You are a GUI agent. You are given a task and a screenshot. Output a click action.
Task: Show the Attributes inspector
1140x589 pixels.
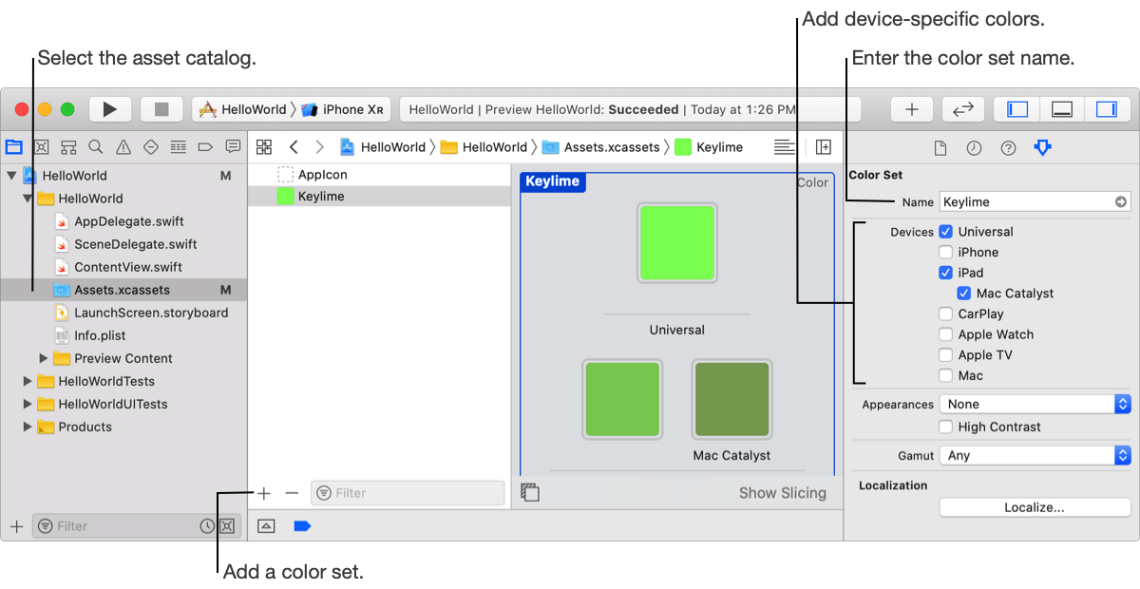click(x=1043, y=147)
